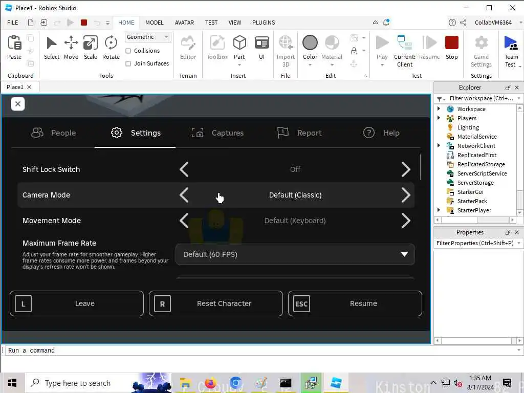
Task: Click right arrow for Movement Mode
Action: tap(406, 221)
